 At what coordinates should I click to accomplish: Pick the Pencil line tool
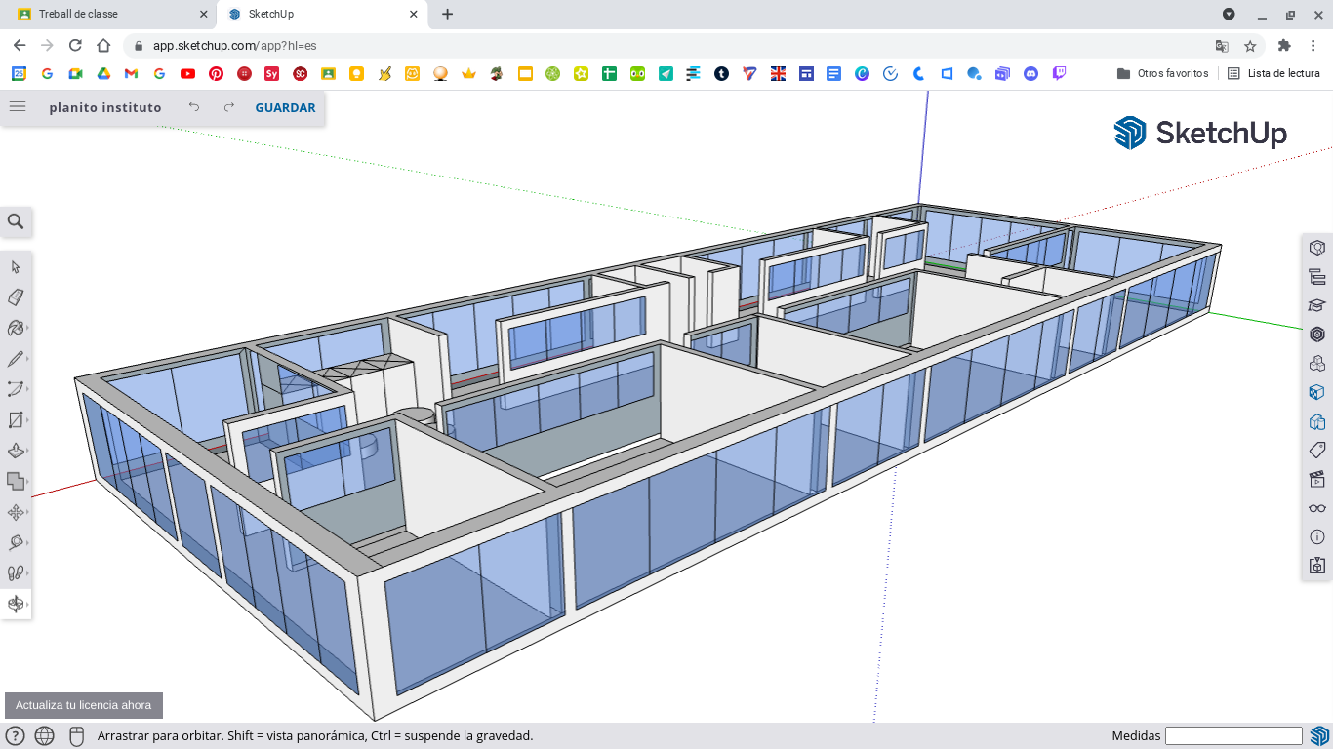(16, 359)
